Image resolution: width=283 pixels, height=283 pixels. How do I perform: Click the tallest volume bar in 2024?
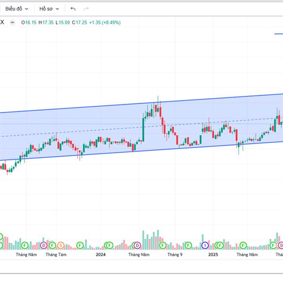click(158, 240)
